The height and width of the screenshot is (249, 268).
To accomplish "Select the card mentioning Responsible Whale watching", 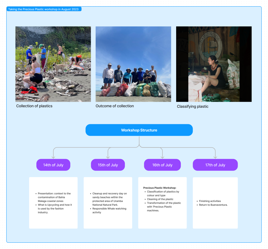I will (108, 203).
